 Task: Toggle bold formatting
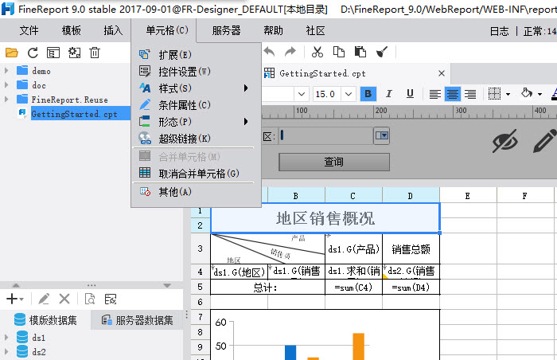click(x=368, y=94)
